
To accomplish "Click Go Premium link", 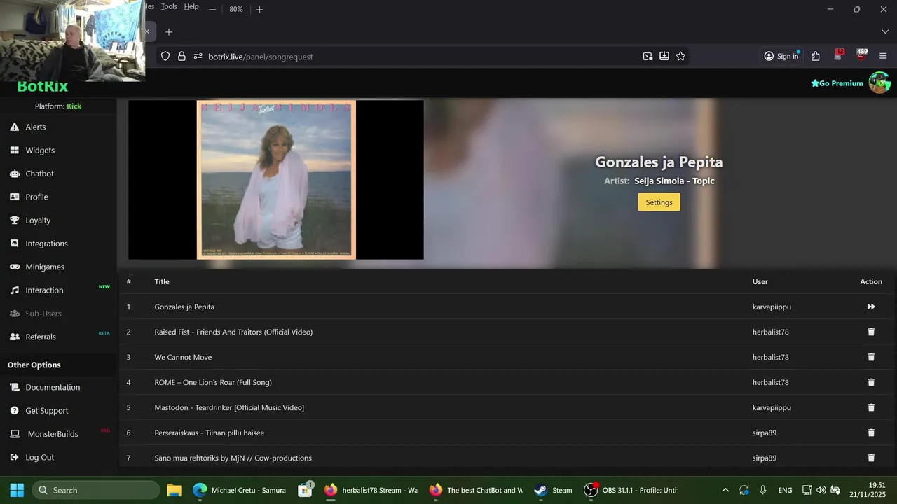I will tap(837, 83).
